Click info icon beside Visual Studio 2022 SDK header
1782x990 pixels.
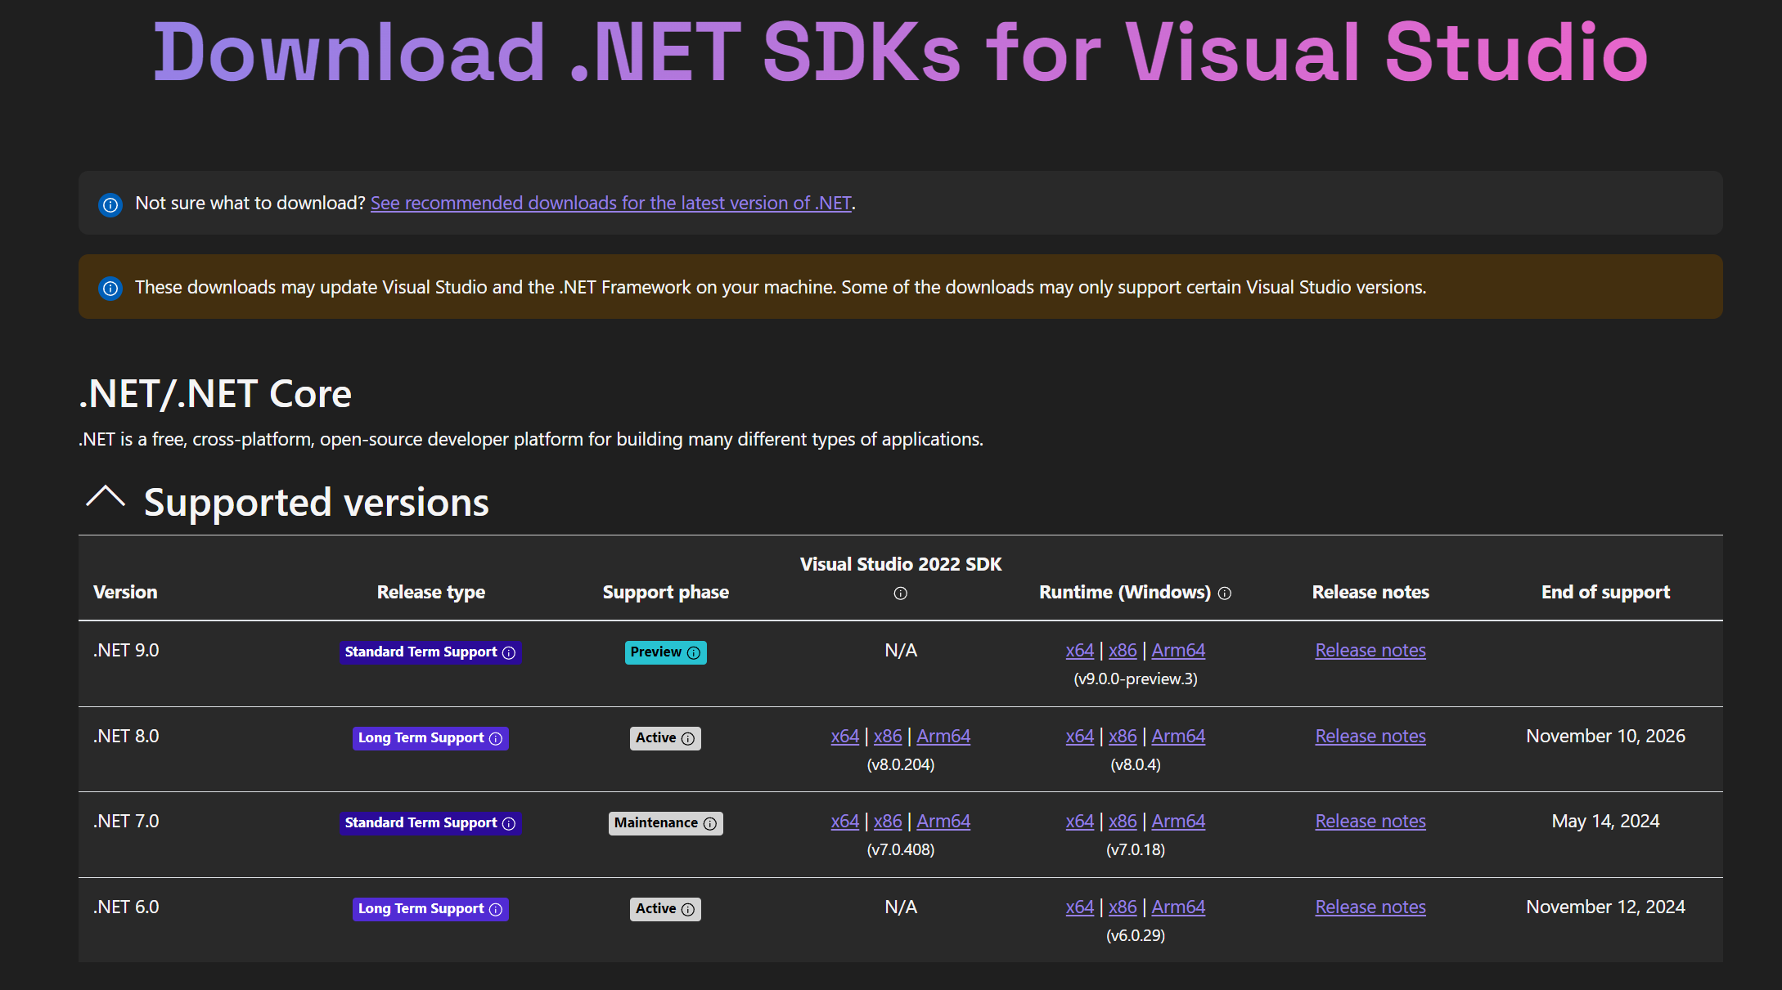(x=900, y=594)
